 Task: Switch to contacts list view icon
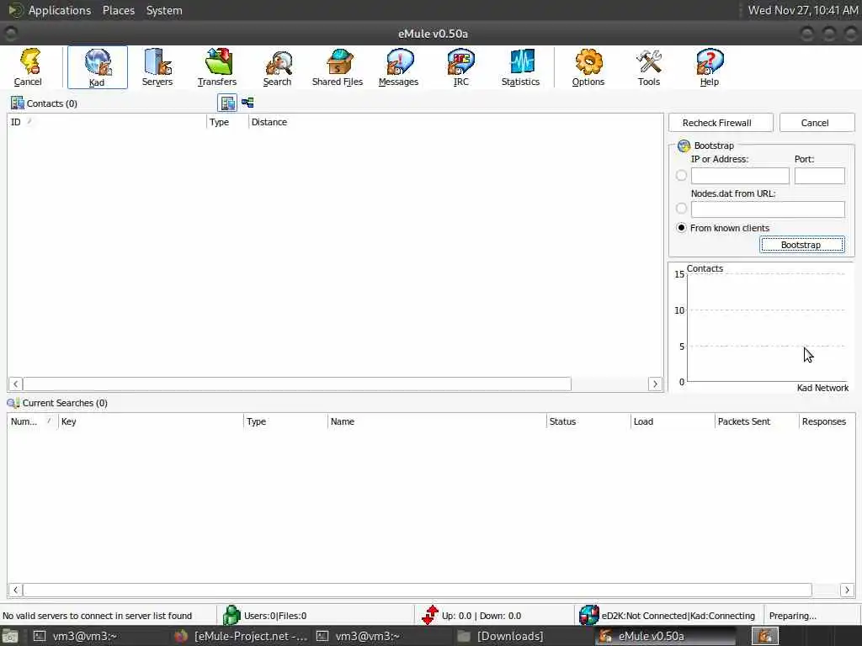(227, 103)
